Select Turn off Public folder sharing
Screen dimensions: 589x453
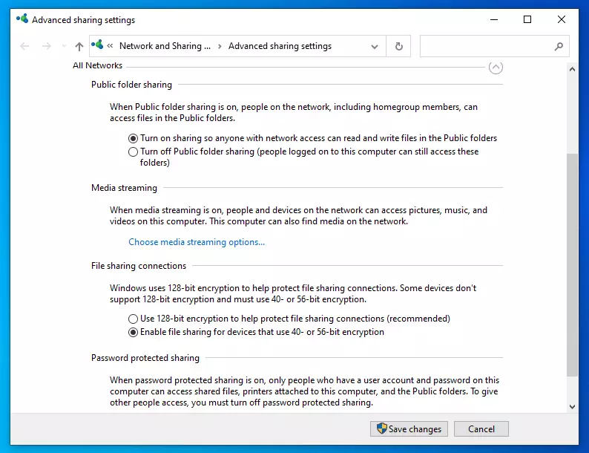[x=133, y=152]
